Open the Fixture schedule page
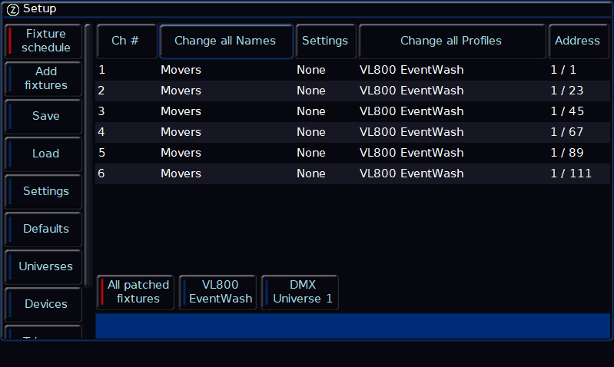 (x=44, y=41)
